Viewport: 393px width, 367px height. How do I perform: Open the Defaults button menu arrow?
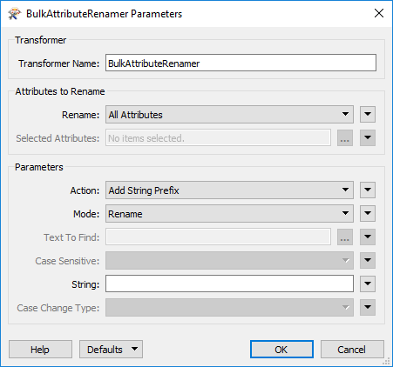[x=134, y=349]
